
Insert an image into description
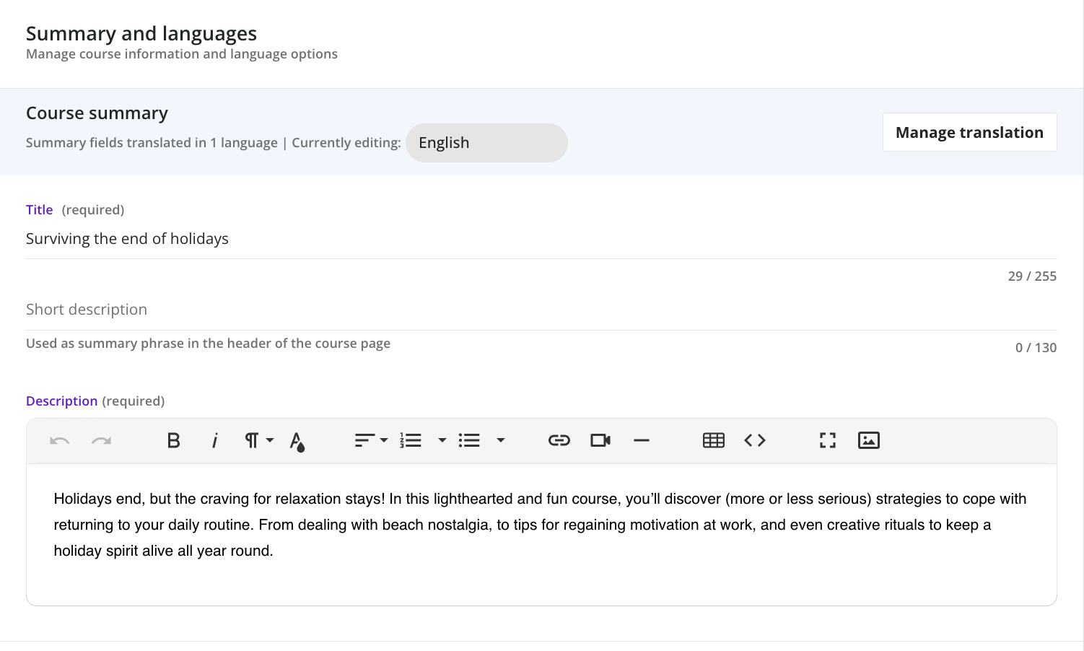[868, 441]
